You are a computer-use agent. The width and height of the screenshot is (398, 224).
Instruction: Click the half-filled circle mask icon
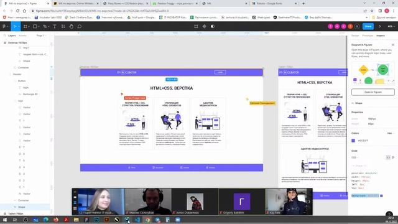(213, 26)
